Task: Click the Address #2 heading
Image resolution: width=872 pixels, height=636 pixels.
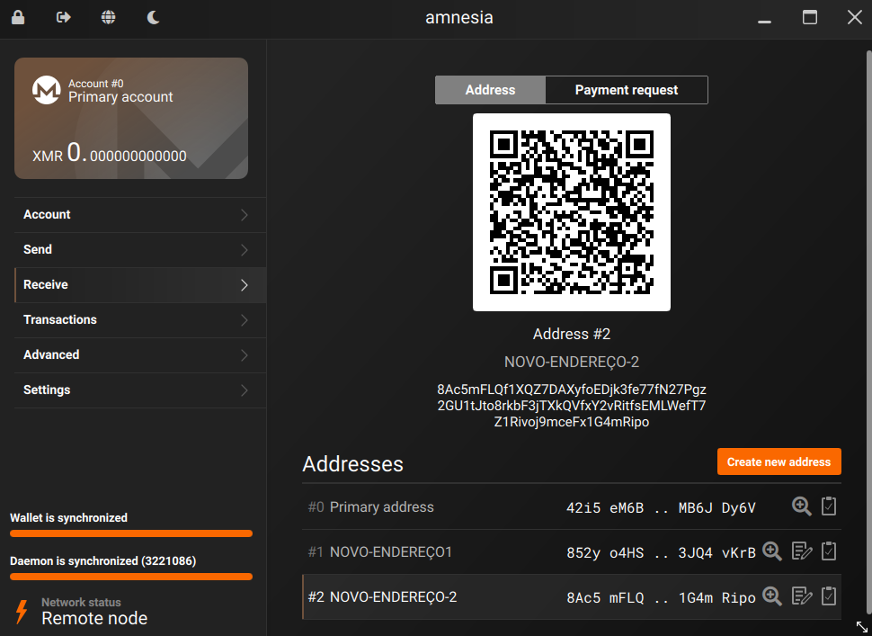Action: pyautogui.click(x=572, y=334)
